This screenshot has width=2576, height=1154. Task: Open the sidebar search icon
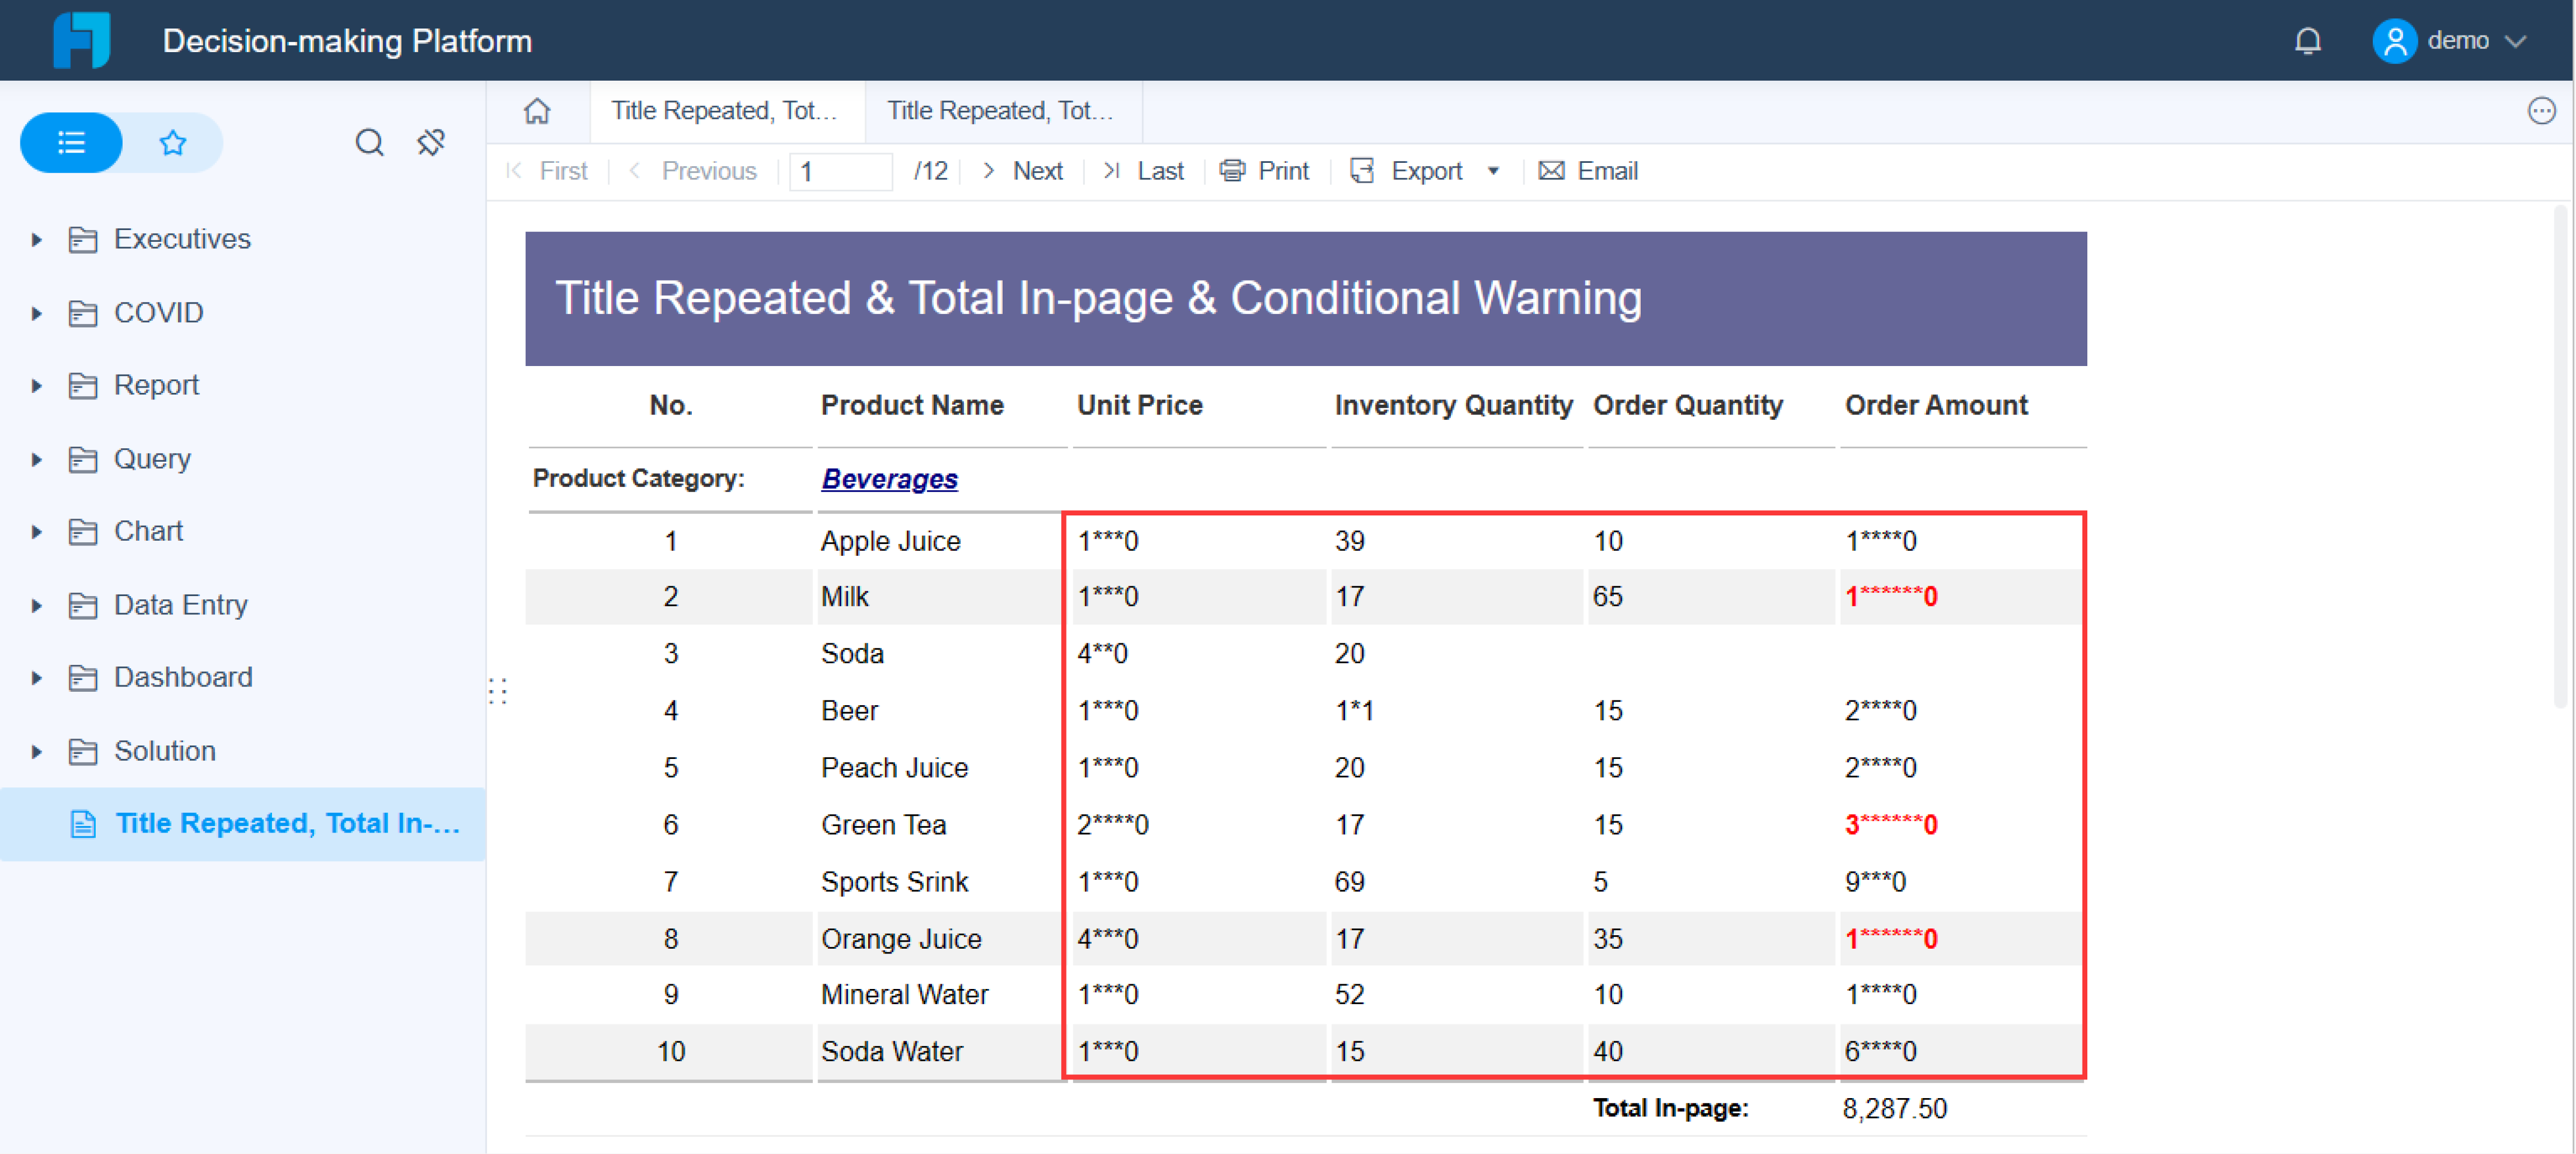coord(369,143)
